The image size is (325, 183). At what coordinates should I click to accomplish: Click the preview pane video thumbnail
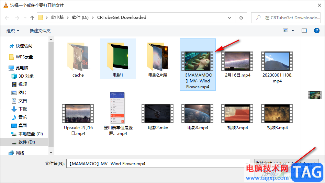315,95
